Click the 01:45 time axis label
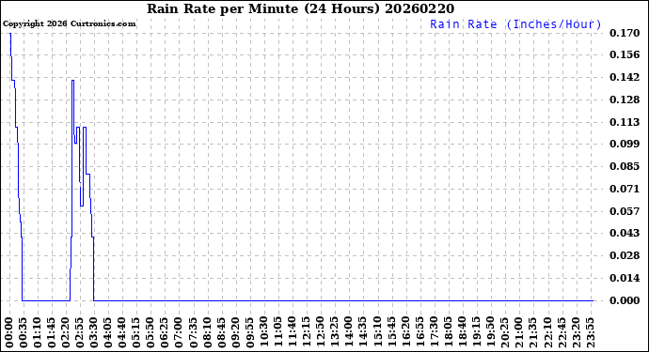649x352 pixels. pyautogui.click(x=52, y=333)
